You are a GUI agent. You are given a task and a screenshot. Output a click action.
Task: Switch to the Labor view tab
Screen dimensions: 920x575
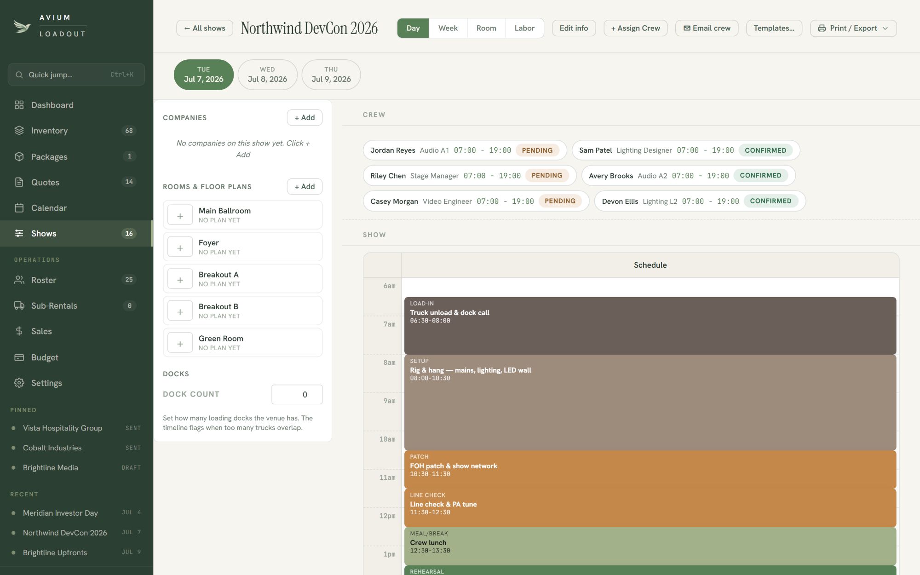coord(524,28)
